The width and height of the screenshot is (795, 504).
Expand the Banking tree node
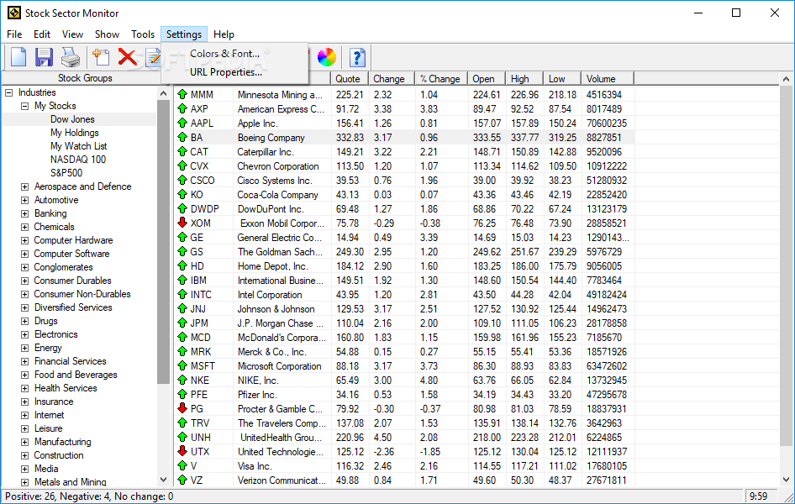point(24,213)
